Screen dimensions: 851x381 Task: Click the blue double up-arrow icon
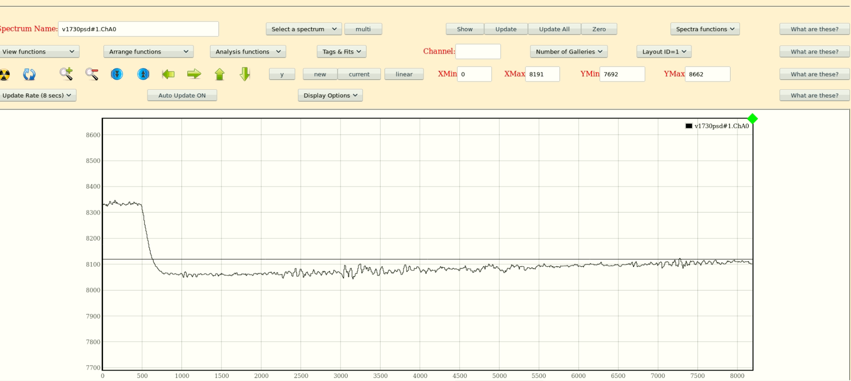(x=143, y=74)
